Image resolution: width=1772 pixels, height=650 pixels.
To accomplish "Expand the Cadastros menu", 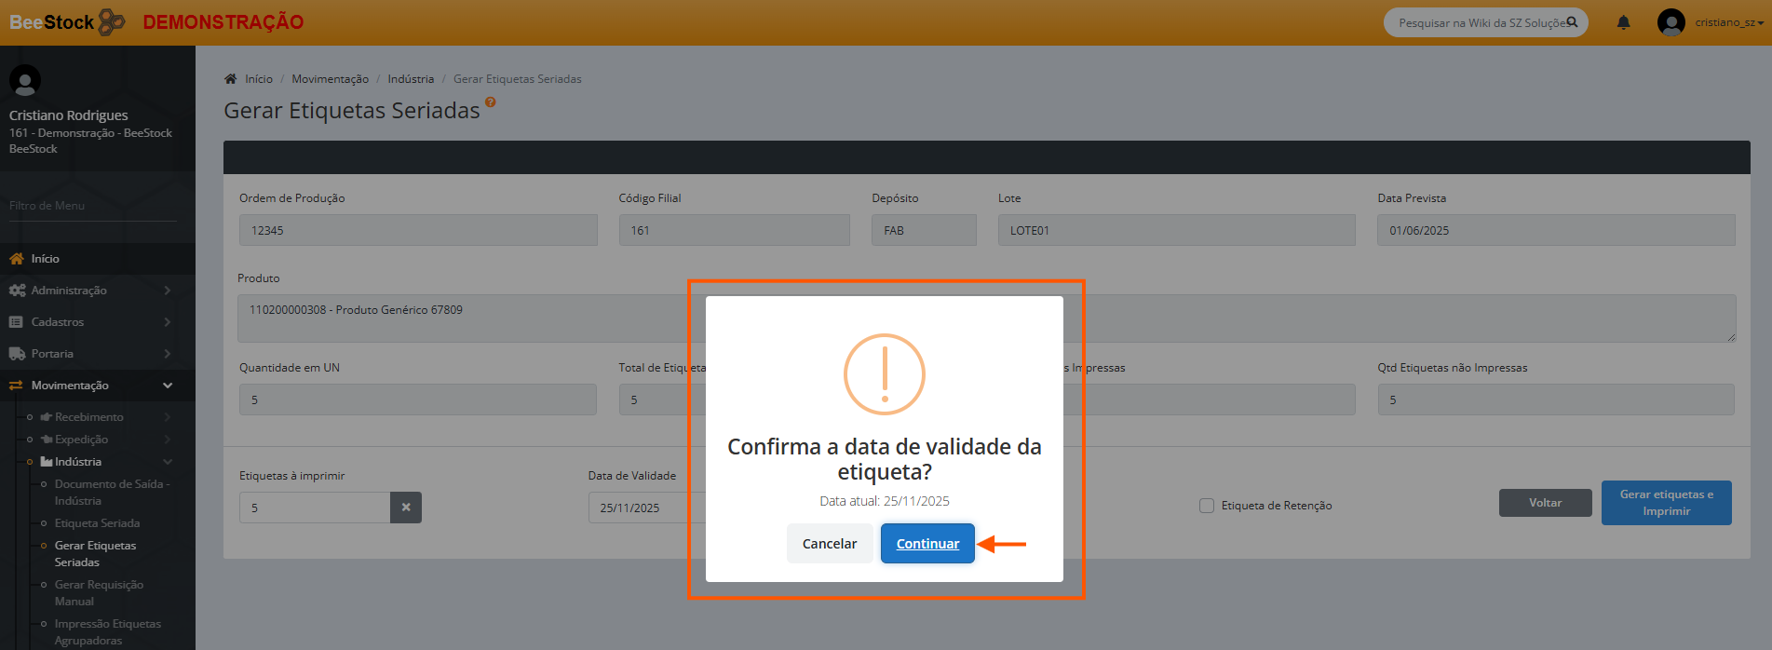I will point(89,322).
